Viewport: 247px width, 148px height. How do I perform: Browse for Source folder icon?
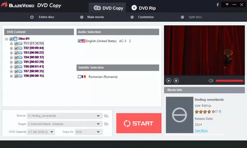[107, 116]
